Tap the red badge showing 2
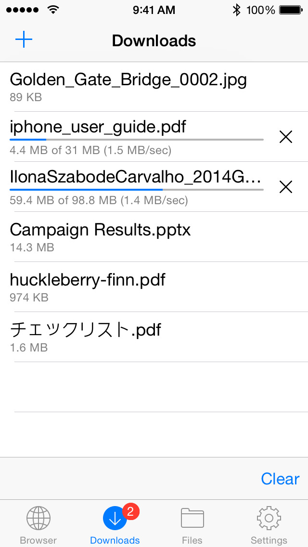 coord(131,511)
